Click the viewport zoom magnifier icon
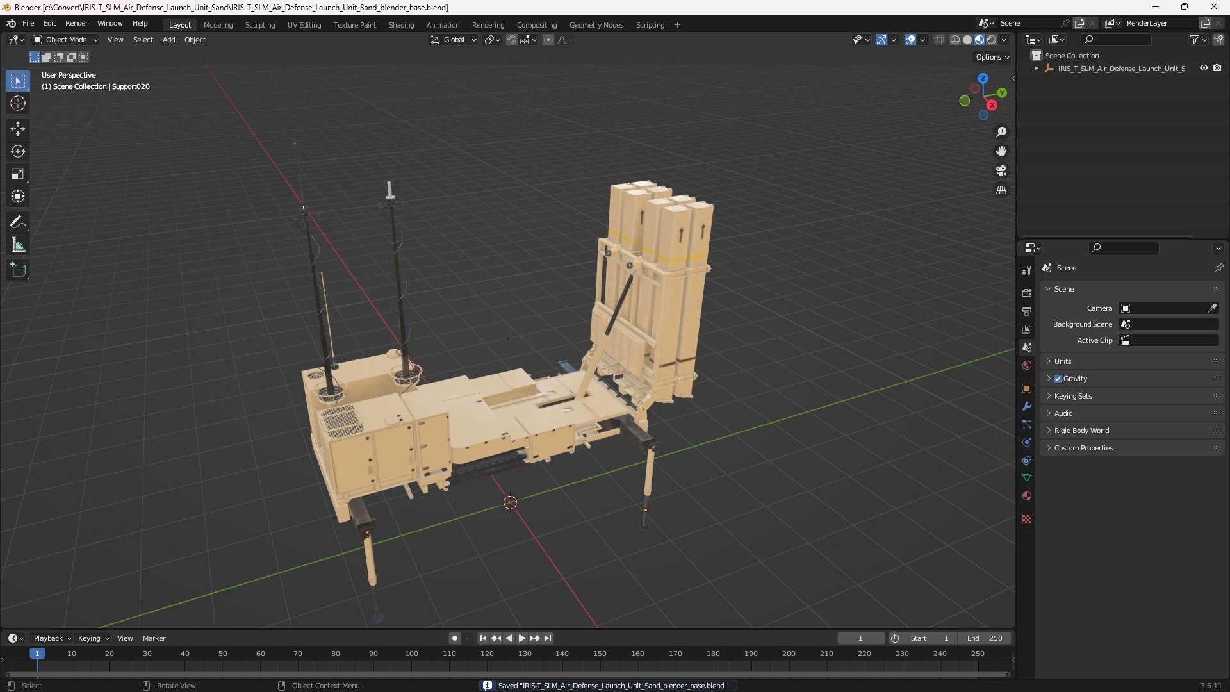Viewport: 1230px width, 692px height. 1001,132
